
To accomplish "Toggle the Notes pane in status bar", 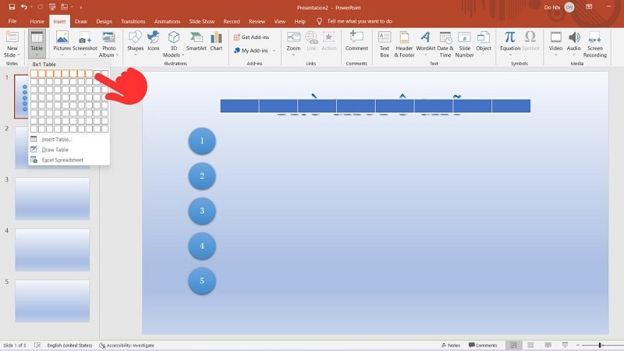I will pos(451,345).
